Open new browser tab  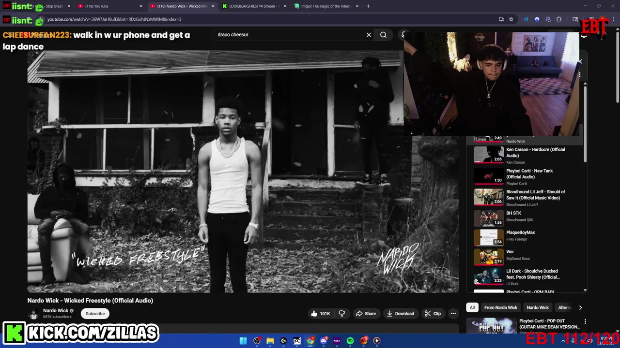click(368, 6)
